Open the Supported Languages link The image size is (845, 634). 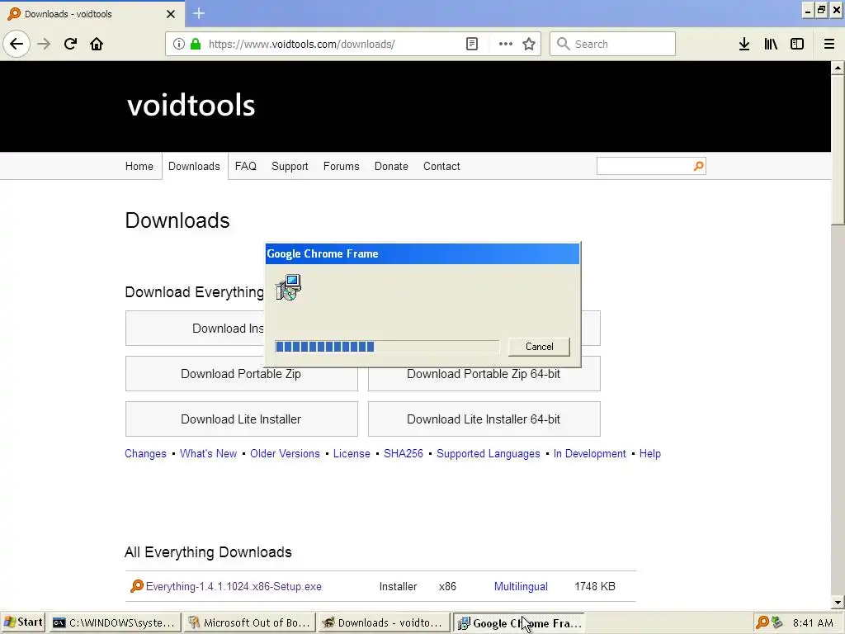[x=489, y=453]
